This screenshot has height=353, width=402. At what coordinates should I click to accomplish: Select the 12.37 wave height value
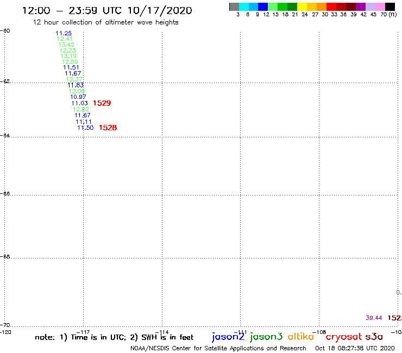[74, 79]
